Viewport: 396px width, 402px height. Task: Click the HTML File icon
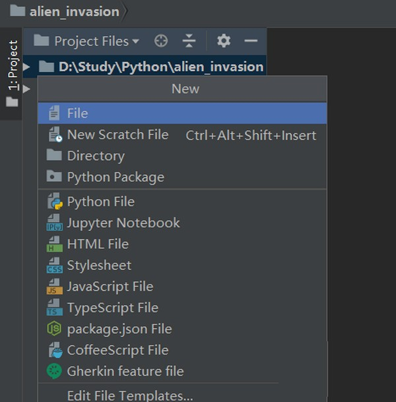tap(54, 244)
